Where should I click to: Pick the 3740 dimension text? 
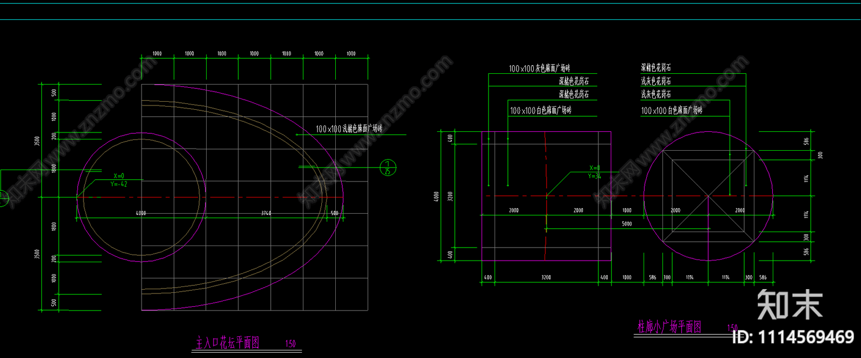click(266, 213)
